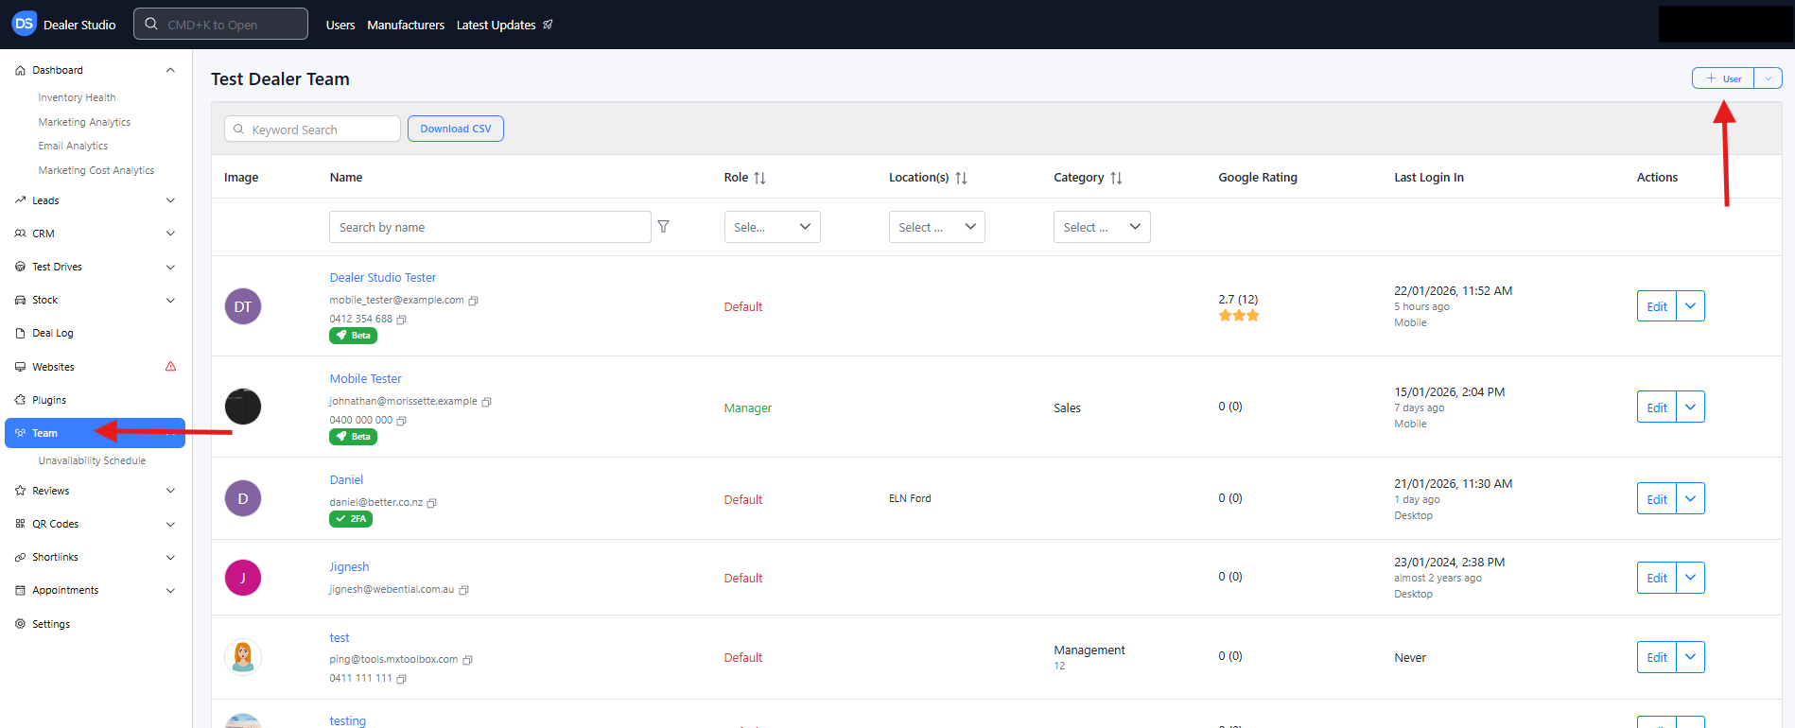The image size is (1795, 728).
Task: Add a new User
Action: [x=1723, y=78]
